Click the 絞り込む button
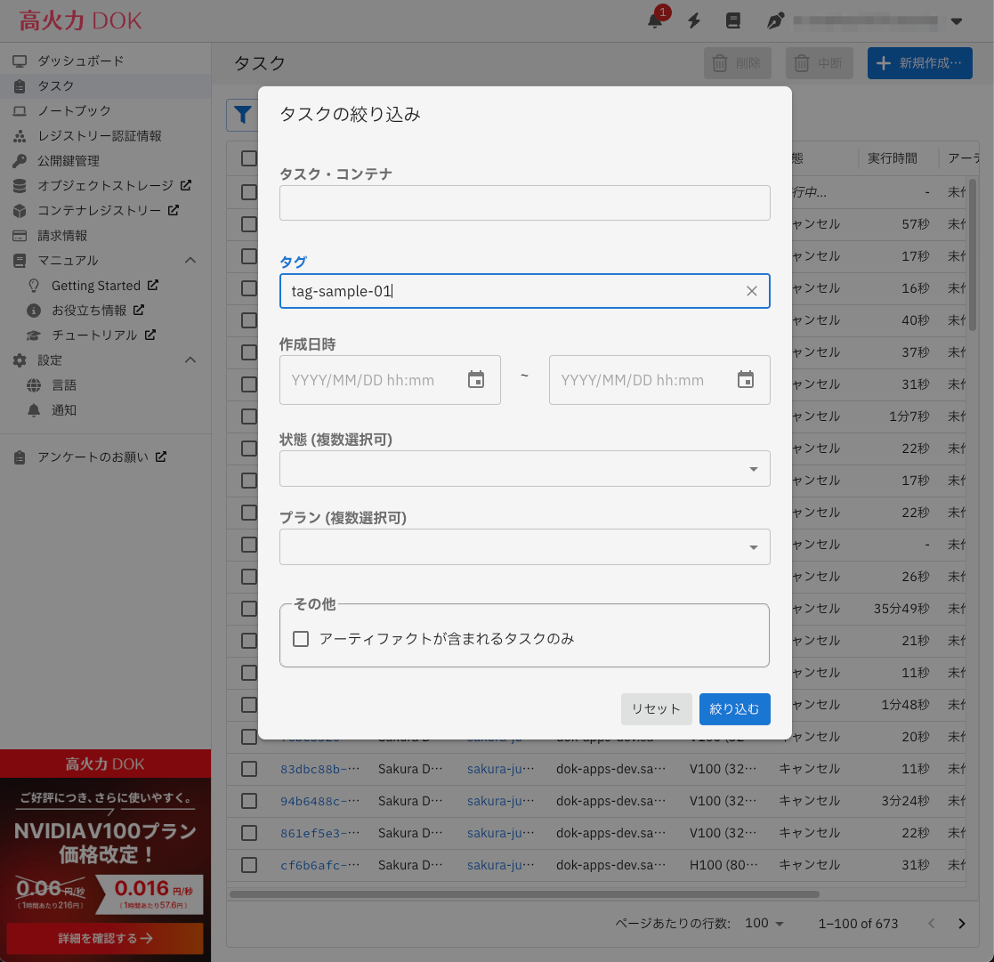The width and height of the screenshot is (994, 962). [735, 709]
